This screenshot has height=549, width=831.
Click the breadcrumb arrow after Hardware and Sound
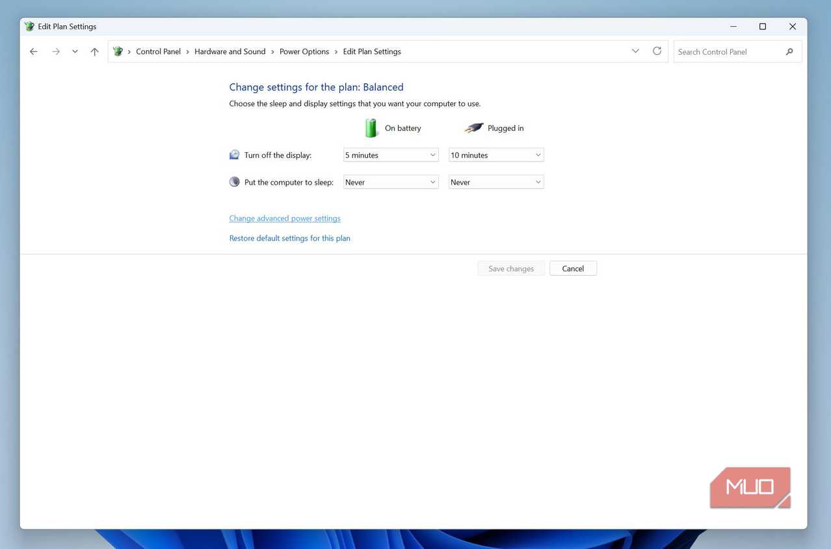[272, 51]
